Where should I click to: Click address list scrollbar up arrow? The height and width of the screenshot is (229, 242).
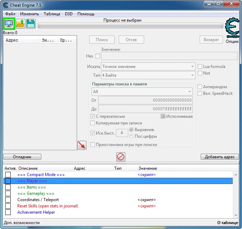(x=236, y=175)
